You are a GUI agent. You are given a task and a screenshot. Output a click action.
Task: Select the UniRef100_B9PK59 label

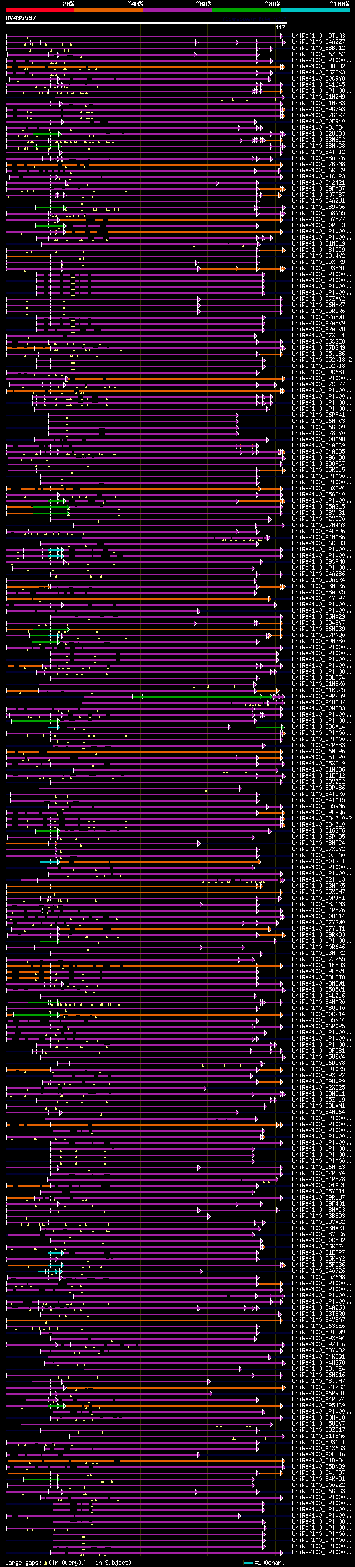coord(318,697)
